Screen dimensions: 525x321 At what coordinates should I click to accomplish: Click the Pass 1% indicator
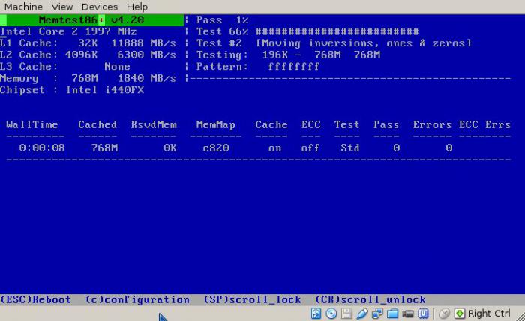coord(222,20)
